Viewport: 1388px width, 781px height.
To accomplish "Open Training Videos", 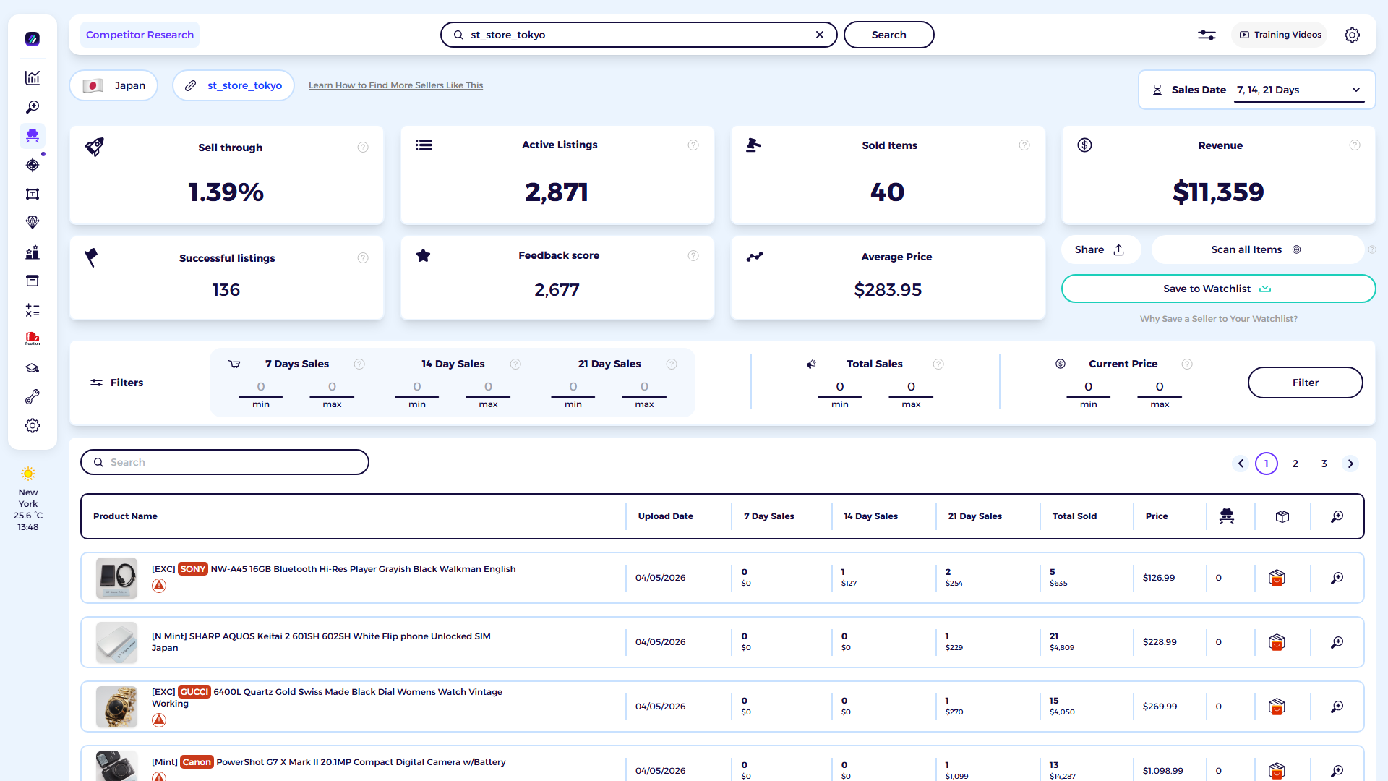I will click(x=1280, y=35).
